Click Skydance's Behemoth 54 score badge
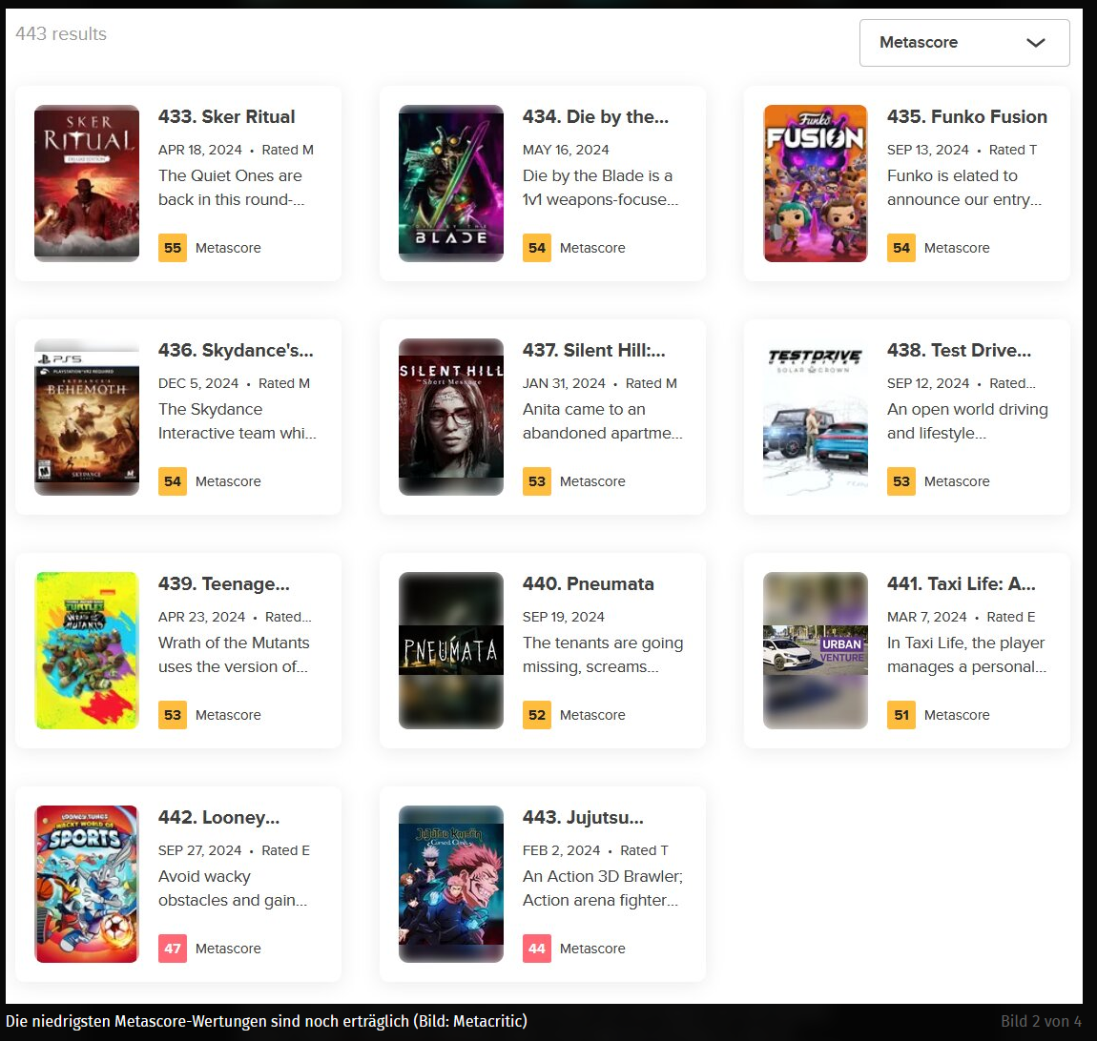 [x=172, y=481]
